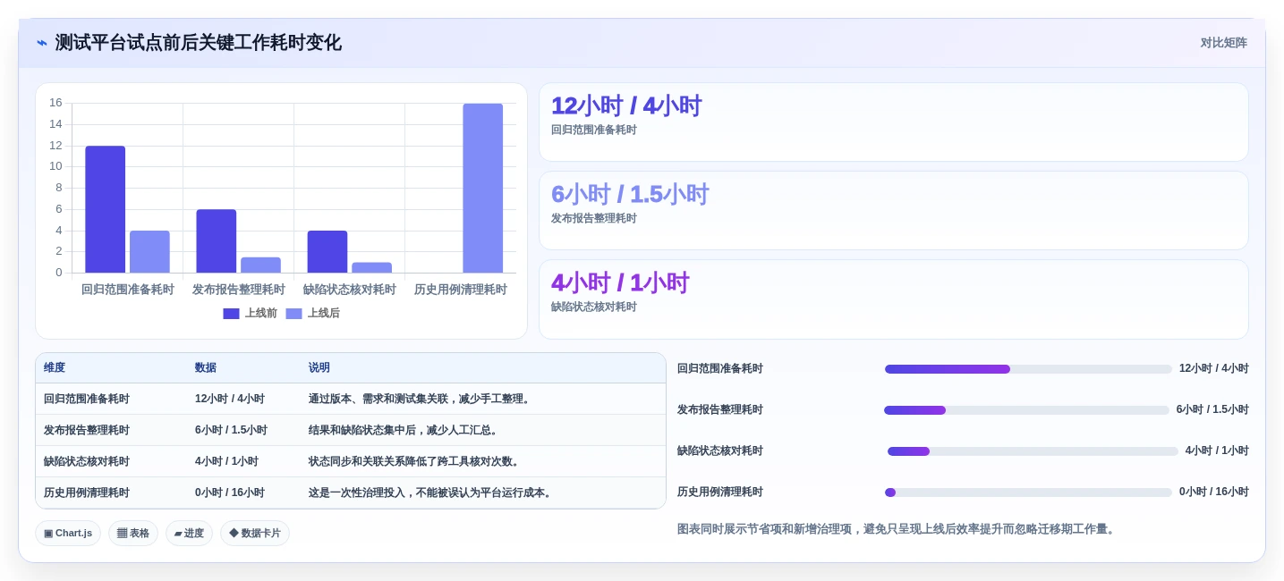Click the footnote beginning 图表同时展示节省项
The image size is (1284, 581).
(897, 529)
